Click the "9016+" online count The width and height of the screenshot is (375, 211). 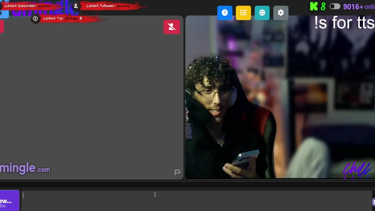pyautogui.click(x=353, y=7)
